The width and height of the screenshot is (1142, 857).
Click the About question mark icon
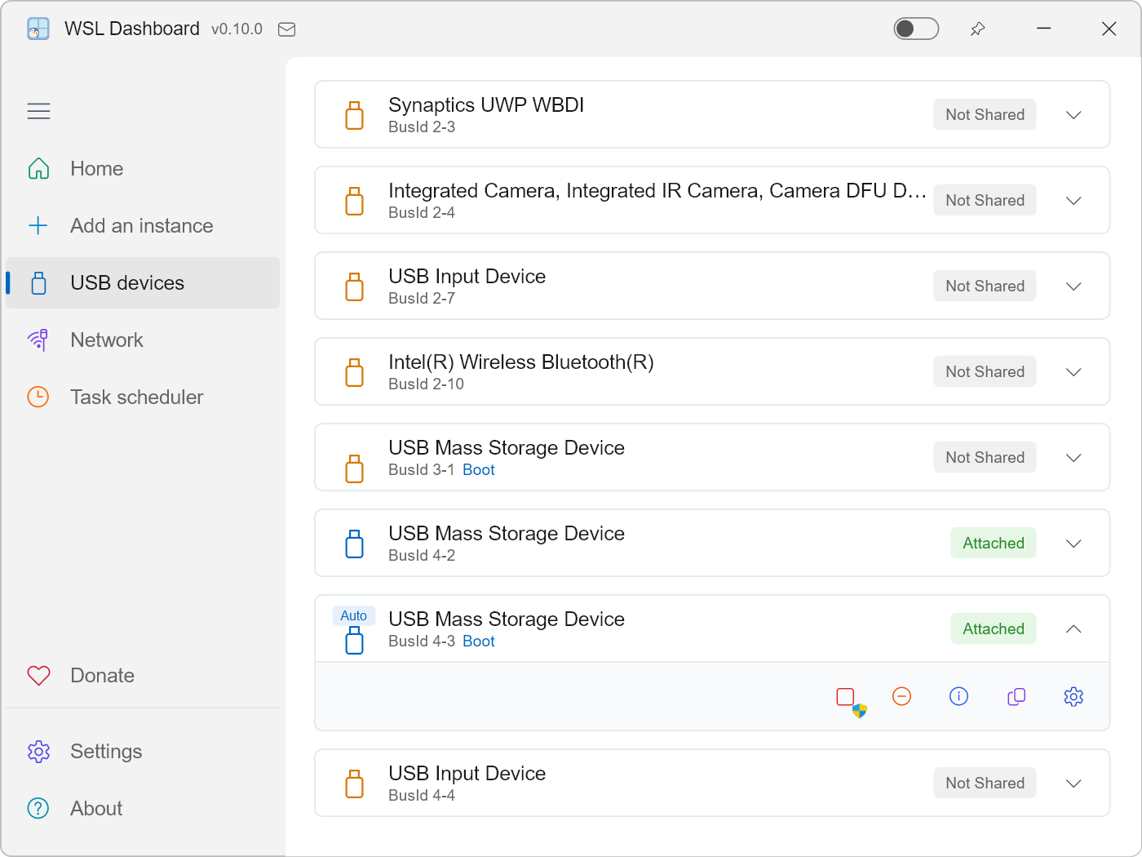[38, 808]
